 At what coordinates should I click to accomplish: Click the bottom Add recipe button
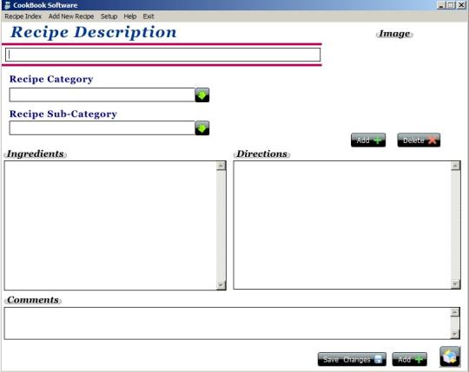tap(409, 359)
